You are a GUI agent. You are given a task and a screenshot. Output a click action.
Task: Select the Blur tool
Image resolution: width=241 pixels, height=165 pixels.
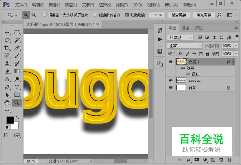(7, 79)
